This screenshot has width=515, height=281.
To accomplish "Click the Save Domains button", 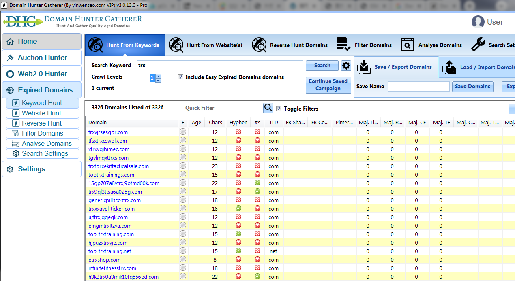I will [x=472, y=86].
